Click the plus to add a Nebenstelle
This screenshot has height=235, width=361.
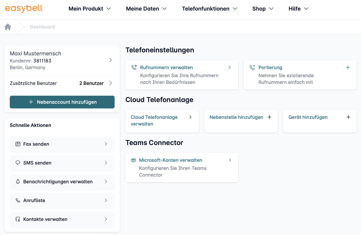(269, 117)
